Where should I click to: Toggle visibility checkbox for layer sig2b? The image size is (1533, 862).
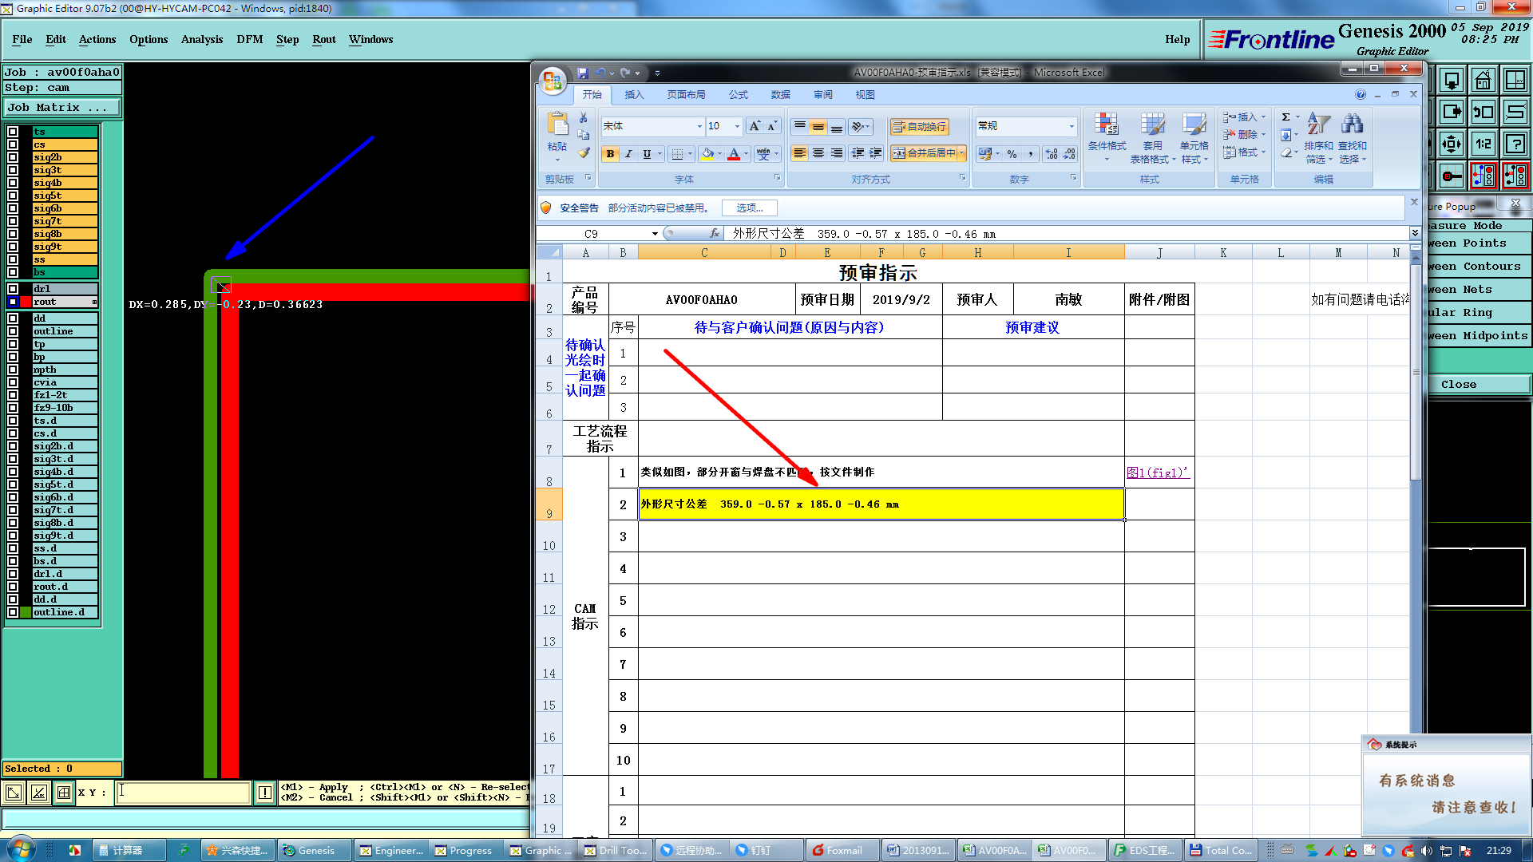[x=13, y=157]
